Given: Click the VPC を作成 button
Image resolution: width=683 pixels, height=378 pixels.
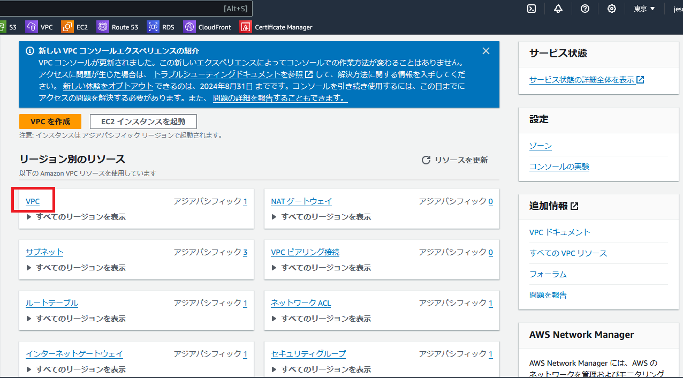Looking at the screenshot, I should (x=50, y=122).
